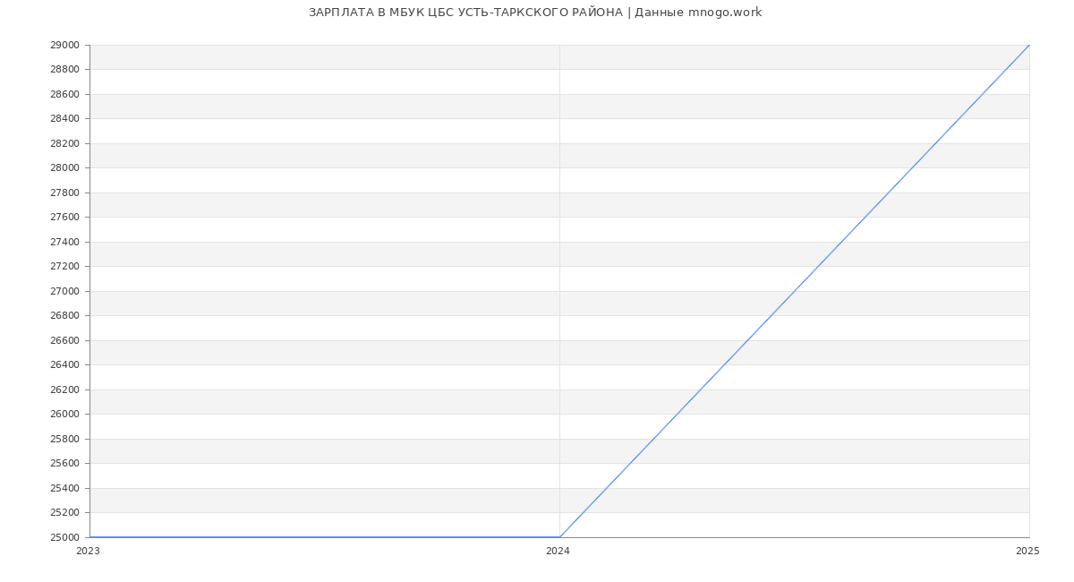Select the 25000 y-axis label

[65, 537]
